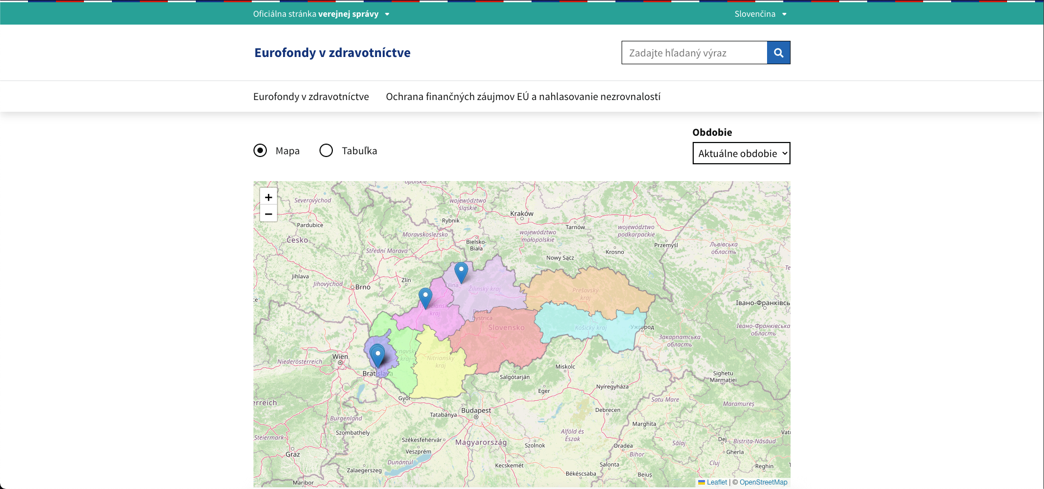1044x489 pixels.
Task: Click the OpenStreetMap attribution link
Action: (x=763, y=482)
